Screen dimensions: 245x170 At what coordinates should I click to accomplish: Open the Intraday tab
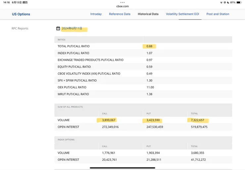click(x=96, y=14)
